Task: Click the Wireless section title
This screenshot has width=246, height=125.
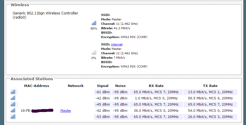Action: coord(20,5)
